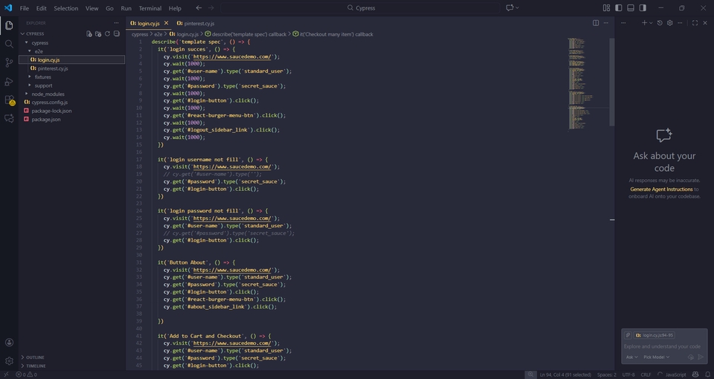Viewport: 714px width, 379px height.
Task: Refresh the Explorer file tree
Action: [x=108, y=33]
